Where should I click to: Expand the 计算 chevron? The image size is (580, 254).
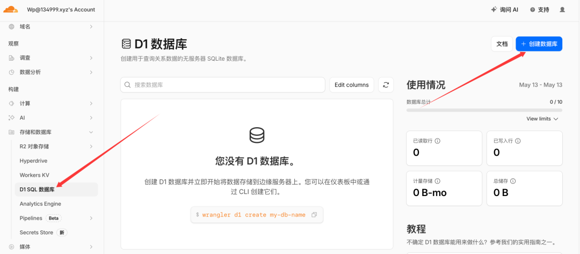click(x=91, y=104)
